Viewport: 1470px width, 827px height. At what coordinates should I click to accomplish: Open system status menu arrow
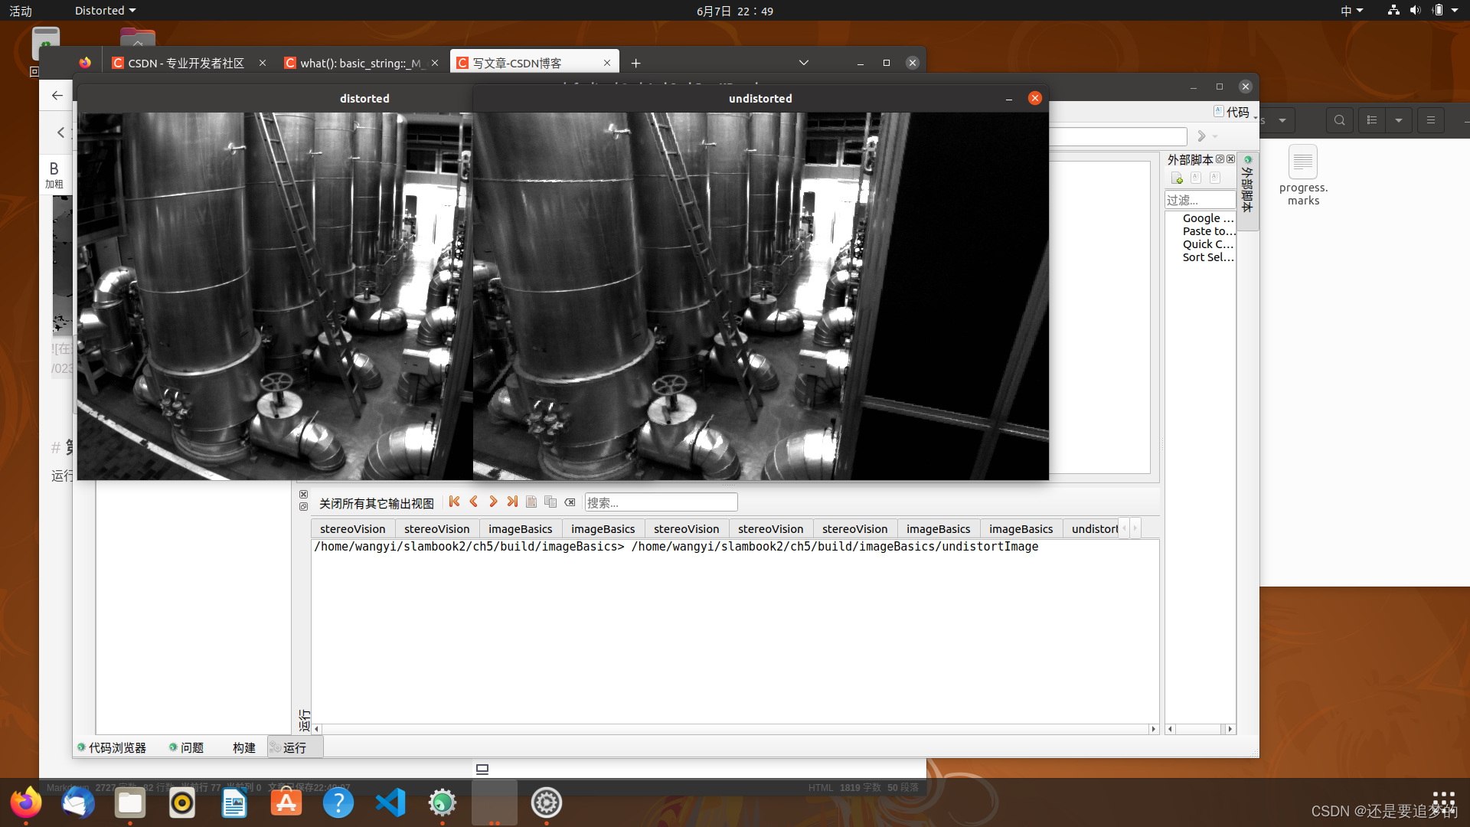[x=1455, y=11]
